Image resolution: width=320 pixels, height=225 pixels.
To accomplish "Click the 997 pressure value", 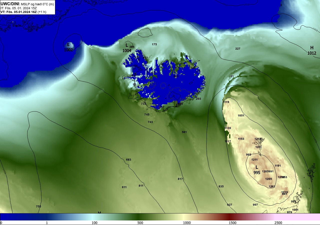I will click(x=255, y=205).
